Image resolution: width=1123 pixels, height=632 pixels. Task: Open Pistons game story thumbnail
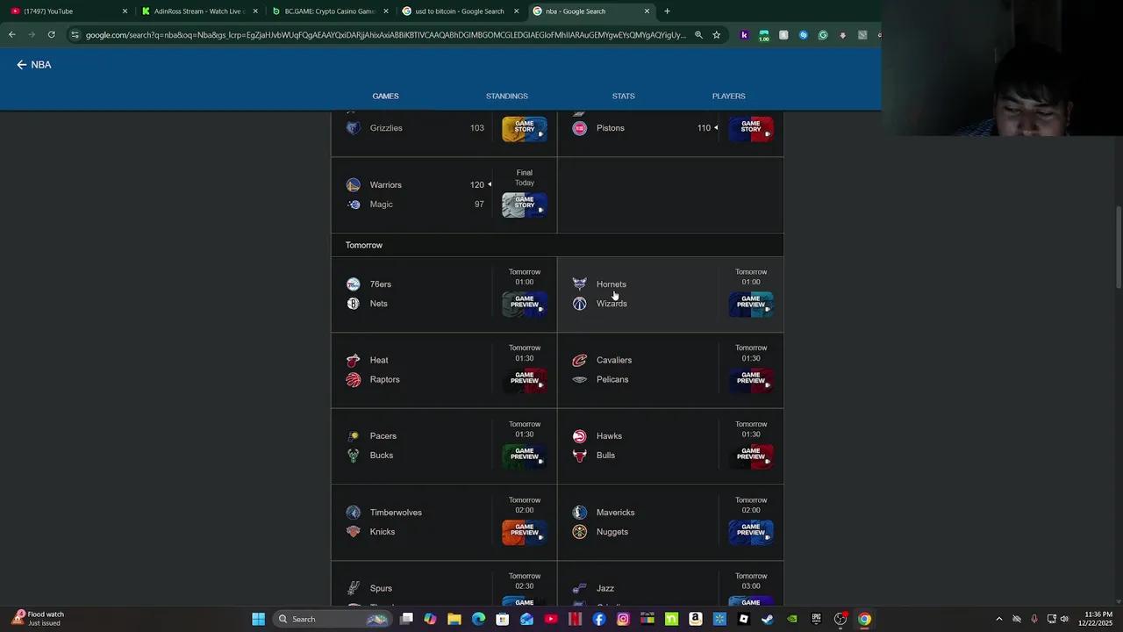(x=751, y=128)
